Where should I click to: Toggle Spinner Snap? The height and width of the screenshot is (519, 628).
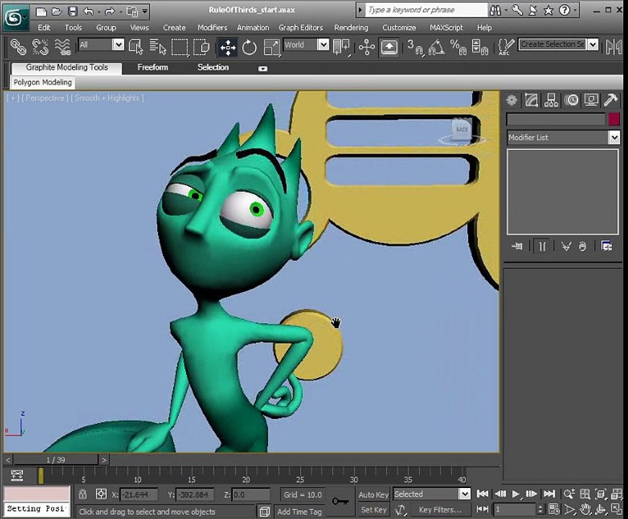click(479, 46)
